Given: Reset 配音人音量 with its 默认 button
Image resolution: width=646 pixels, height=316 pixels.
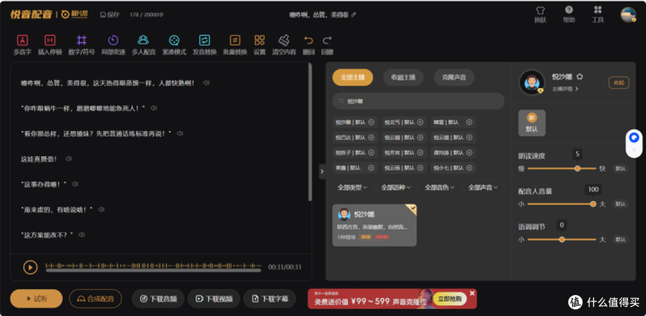Looking at the screenshot, I should click(620, 204).
